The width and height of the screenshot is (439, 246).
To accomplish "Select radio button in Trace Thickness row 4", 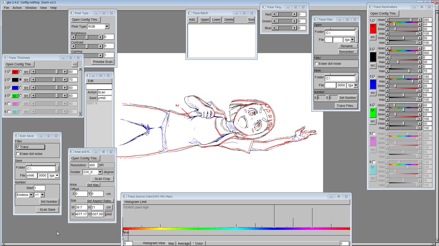I will pyautogui.click(x=20, y=96).
